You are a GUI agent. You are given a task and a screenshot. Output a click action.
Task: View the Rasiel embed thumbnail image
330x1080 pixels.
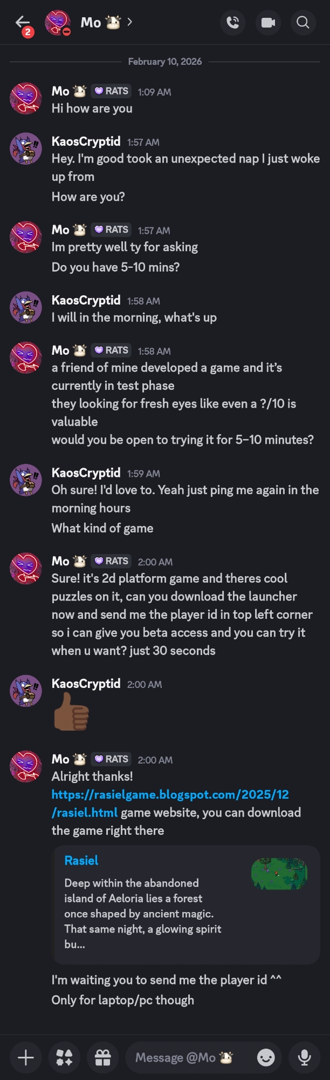coord(279,874)
